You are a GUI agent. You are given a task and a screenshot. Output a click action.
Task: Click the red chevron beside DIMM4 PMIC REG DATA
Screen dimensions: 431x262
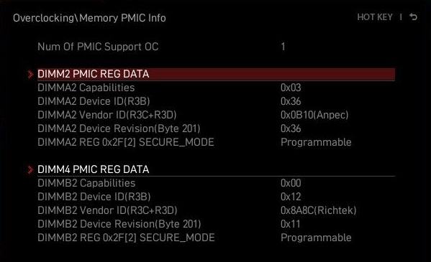pyautogui.click(x=30, y=169)
